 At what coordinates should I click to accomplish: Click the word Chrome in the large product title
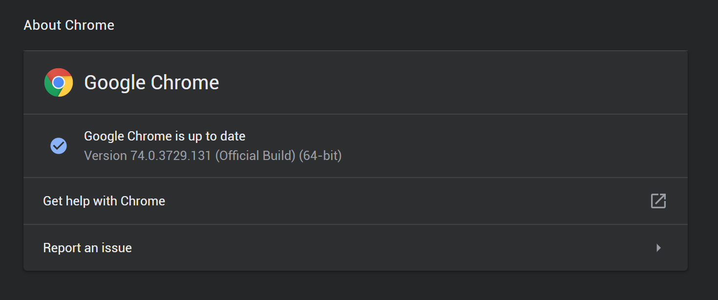coord(185,82)
